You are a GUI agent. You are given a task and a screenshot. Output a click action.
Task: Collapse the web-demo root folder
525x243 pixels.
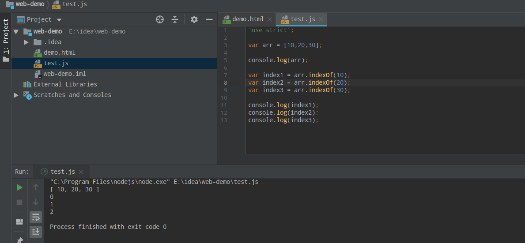[x=16, y=31]
